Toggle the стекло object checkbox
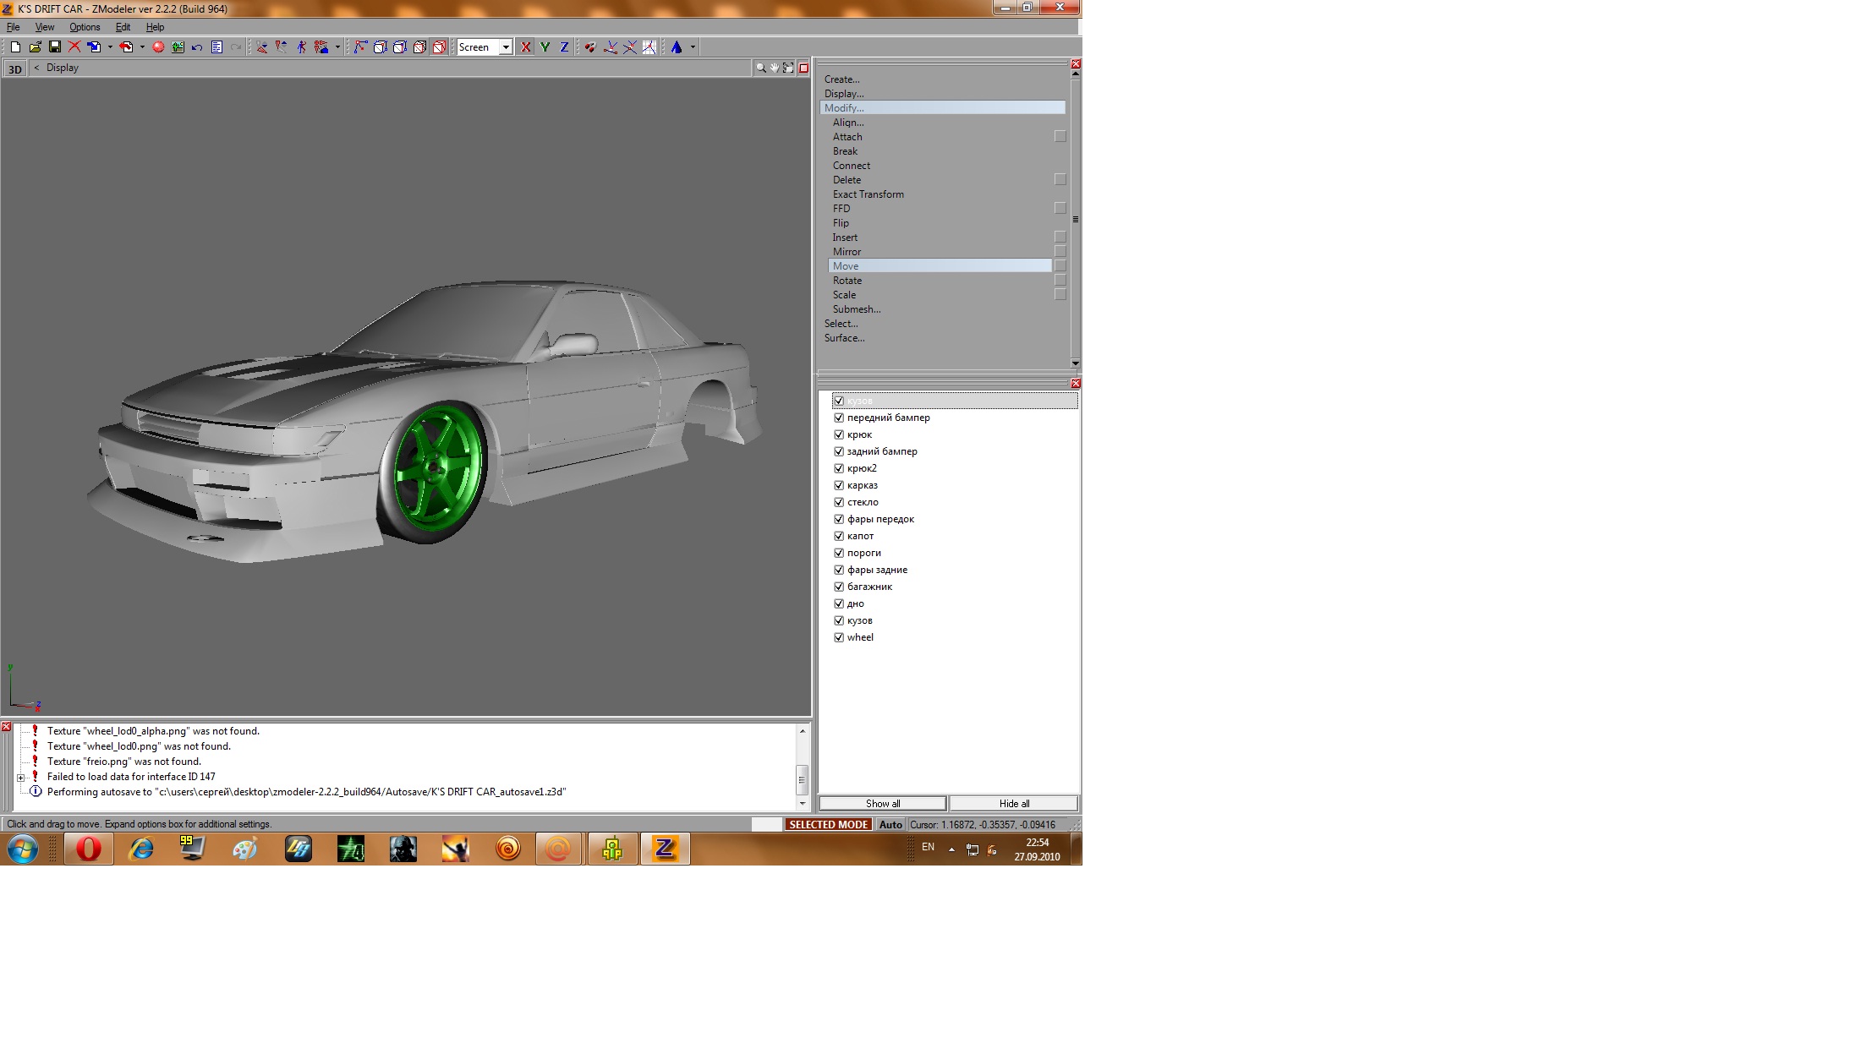 point(839,502)
